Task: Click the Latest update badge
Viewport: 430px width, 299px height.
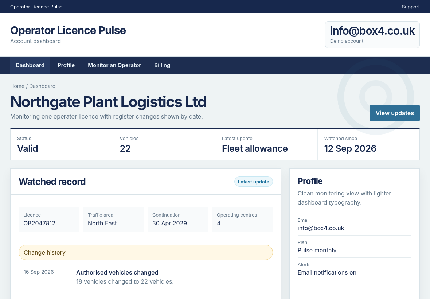Action: tap(253, 182)
